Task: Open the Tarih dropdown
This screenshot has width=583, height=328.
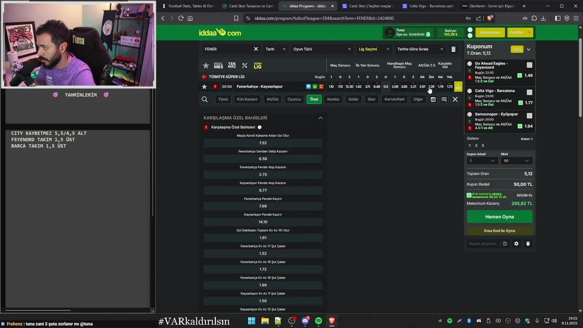Action: tap(276, 49)
